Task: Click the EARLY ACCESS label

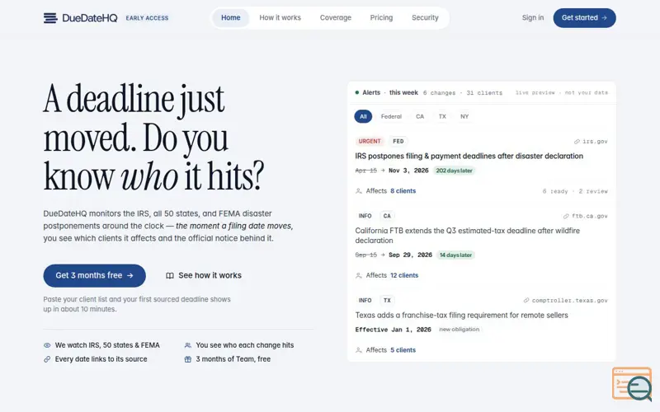Action: tap(147, 18)
